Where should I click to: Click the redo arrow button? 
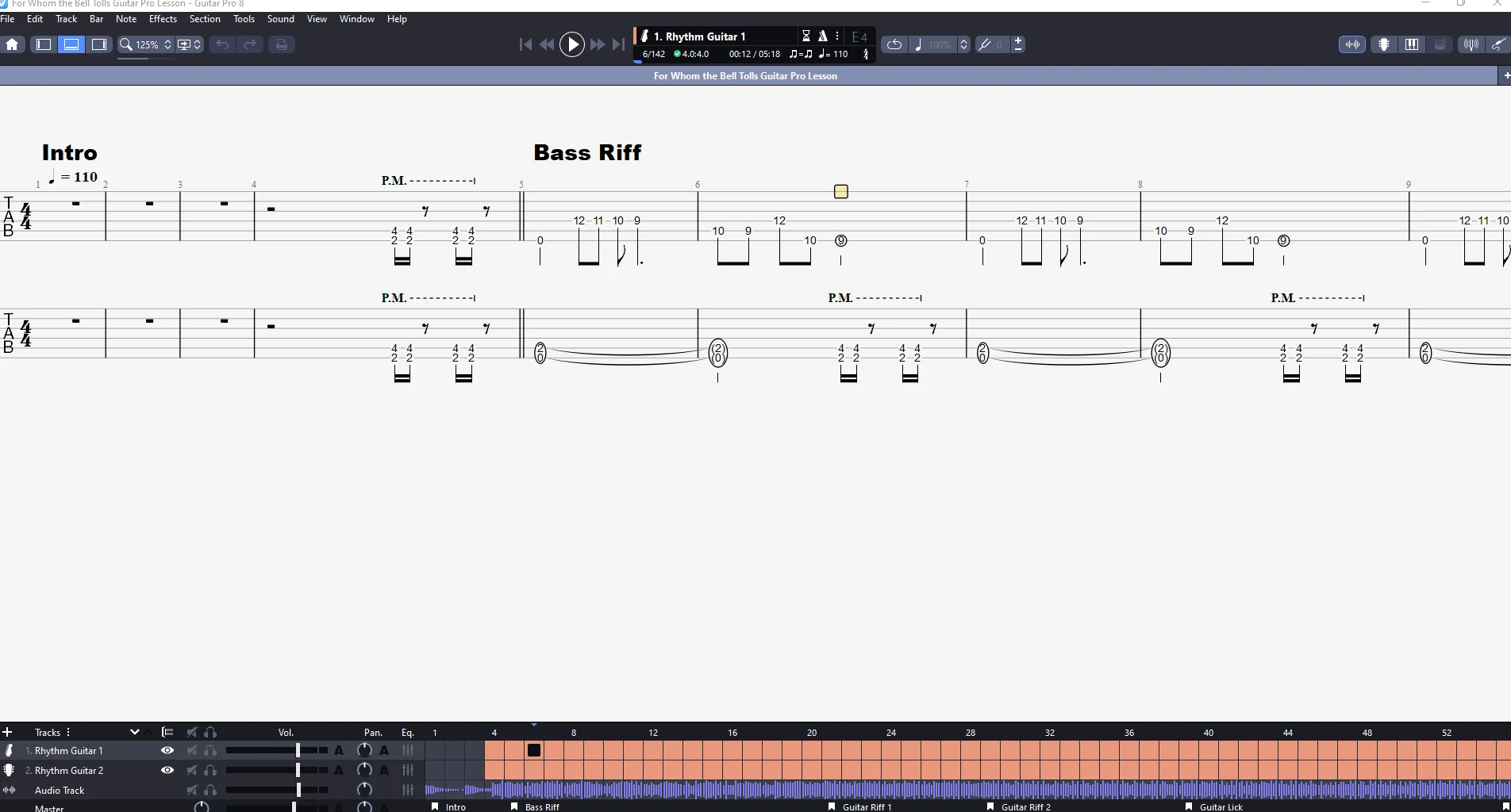pyautogui.click(x=250, y=44)
